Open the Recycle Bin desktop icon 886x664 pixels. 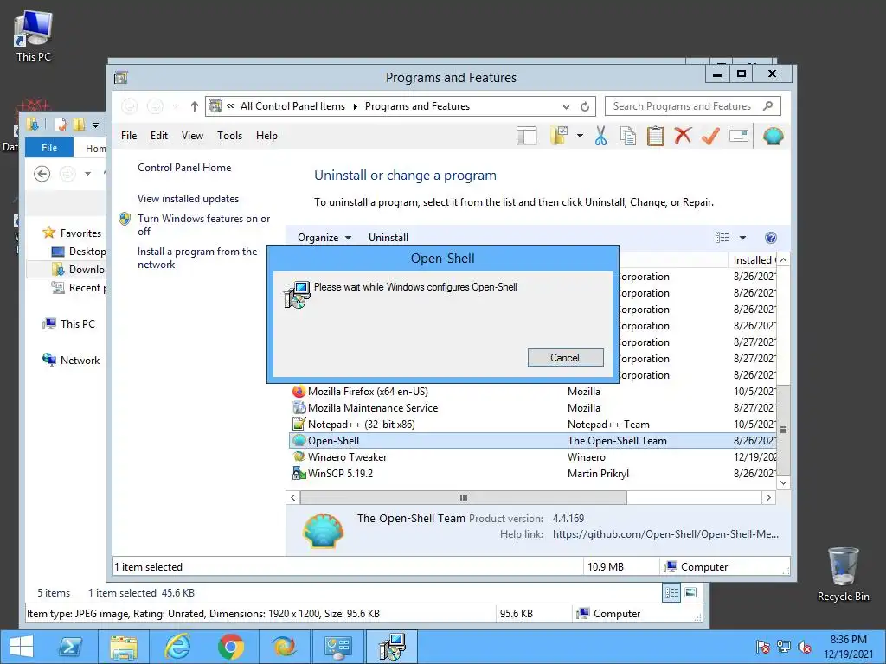pos(843,574)
